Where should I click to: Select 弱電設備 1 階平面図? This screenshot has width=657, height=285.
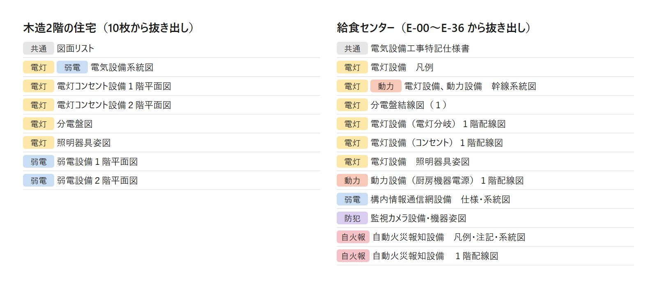point(97,162)
